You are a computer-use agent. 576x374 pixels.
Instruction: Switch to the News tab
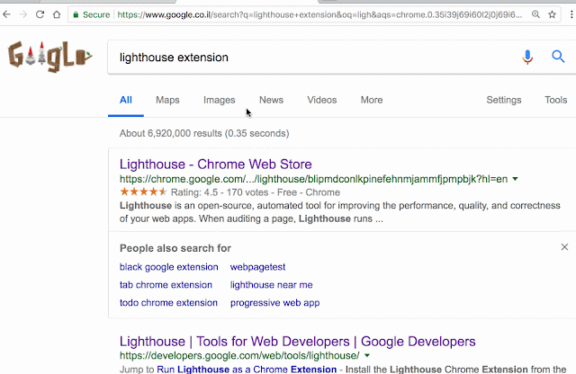271,100
